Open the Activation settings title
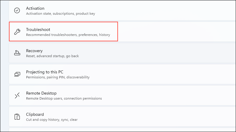 [x=35, y=8]
